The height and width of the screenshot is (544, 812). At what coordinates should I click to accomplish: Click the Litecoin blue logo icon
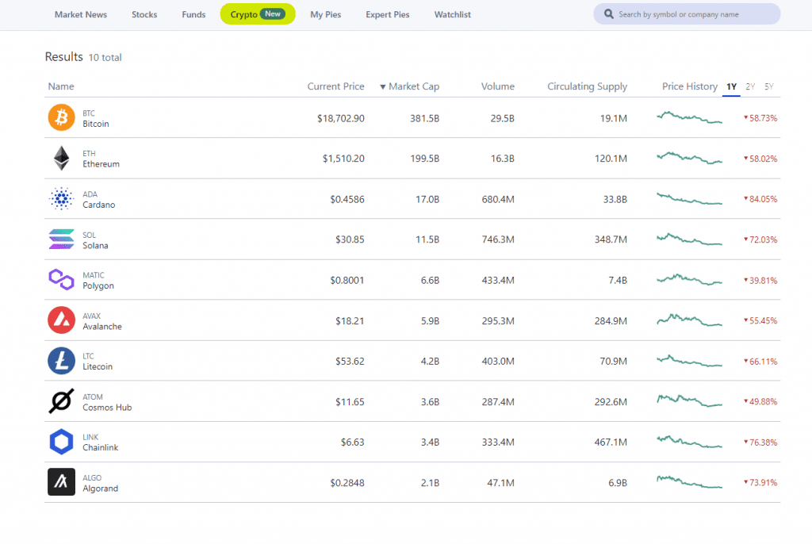coord(61,361)
